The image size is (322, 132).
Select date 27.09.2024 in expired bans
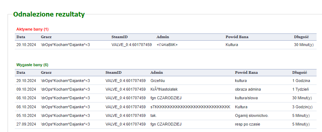click(x=26, y=124)
